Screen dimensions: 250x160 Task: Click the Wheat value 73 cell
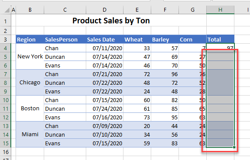pyautogui.click(x=137, y=117)
